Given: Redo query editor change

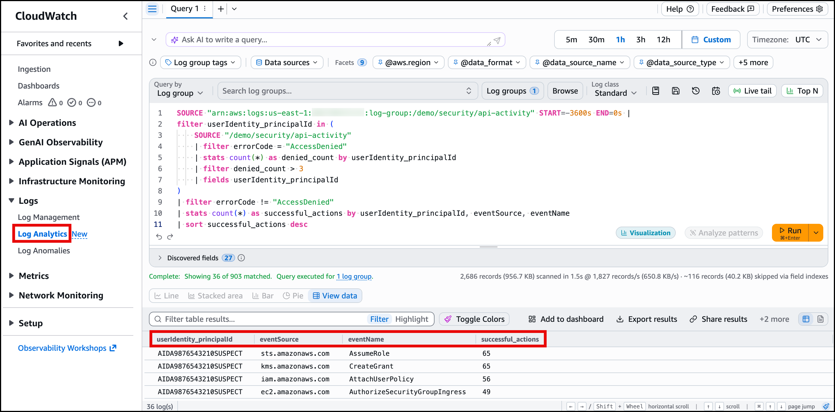Looking at the screenshot, I should (170, 237).
